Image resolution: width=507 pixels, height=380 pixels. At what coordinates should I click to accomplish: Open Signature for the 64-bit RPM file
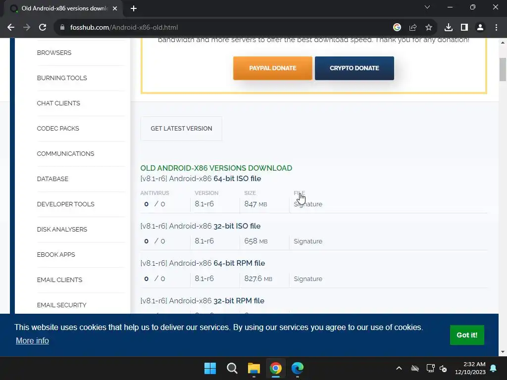pyautogui.click(x=308, y=279)
